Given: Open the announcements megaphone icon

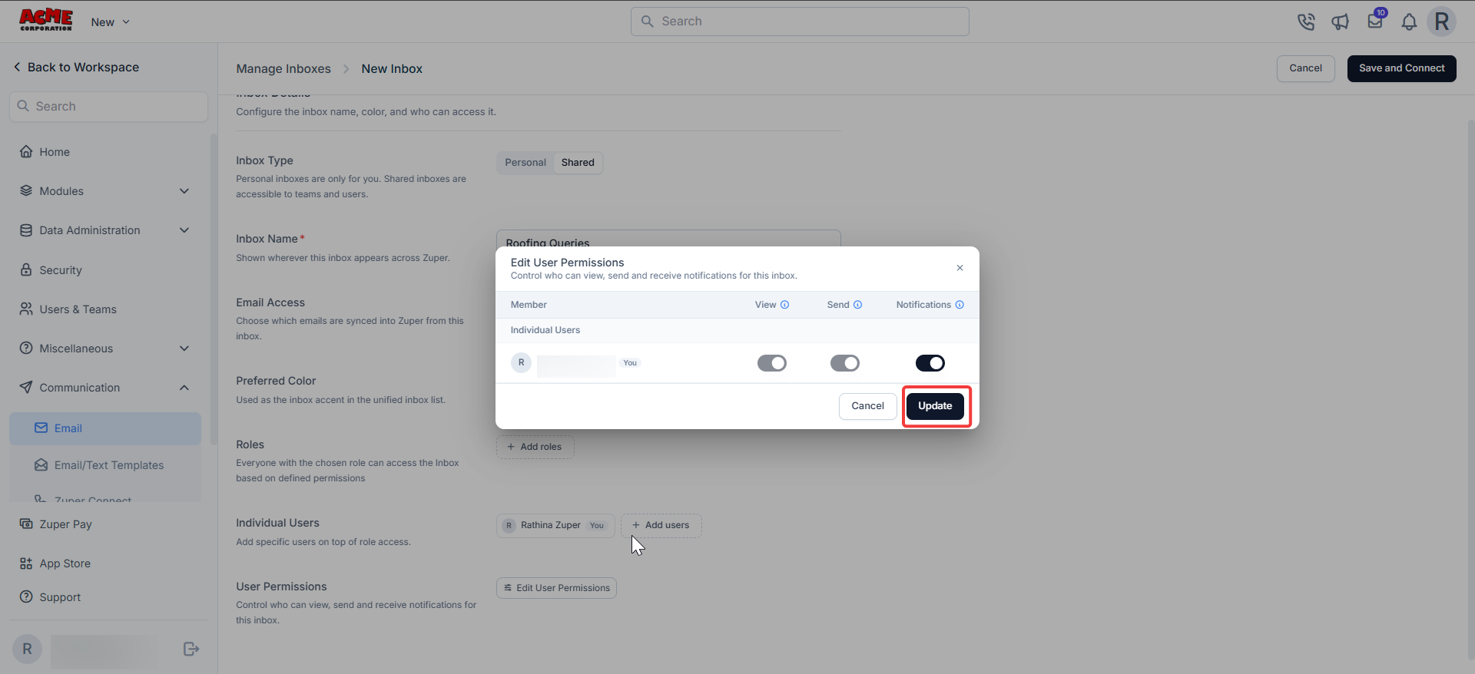Looking at the screenshot, I should [x=1341, y=21].
